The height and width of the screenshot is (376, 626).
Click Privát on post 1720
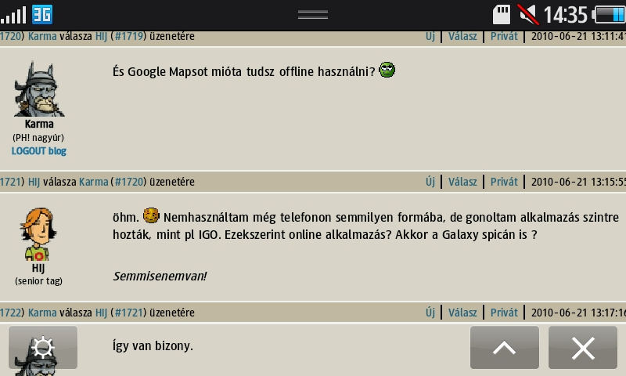[x=504, y=36]
